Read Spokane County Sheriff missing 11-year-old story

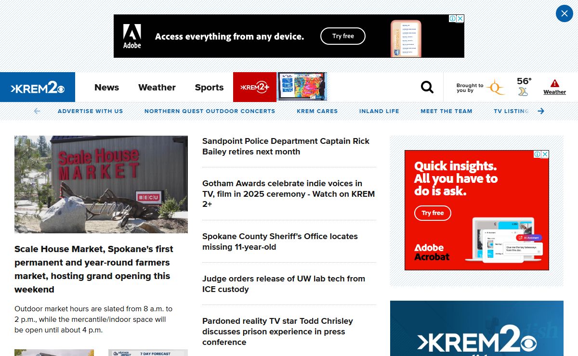coord(280,242)
